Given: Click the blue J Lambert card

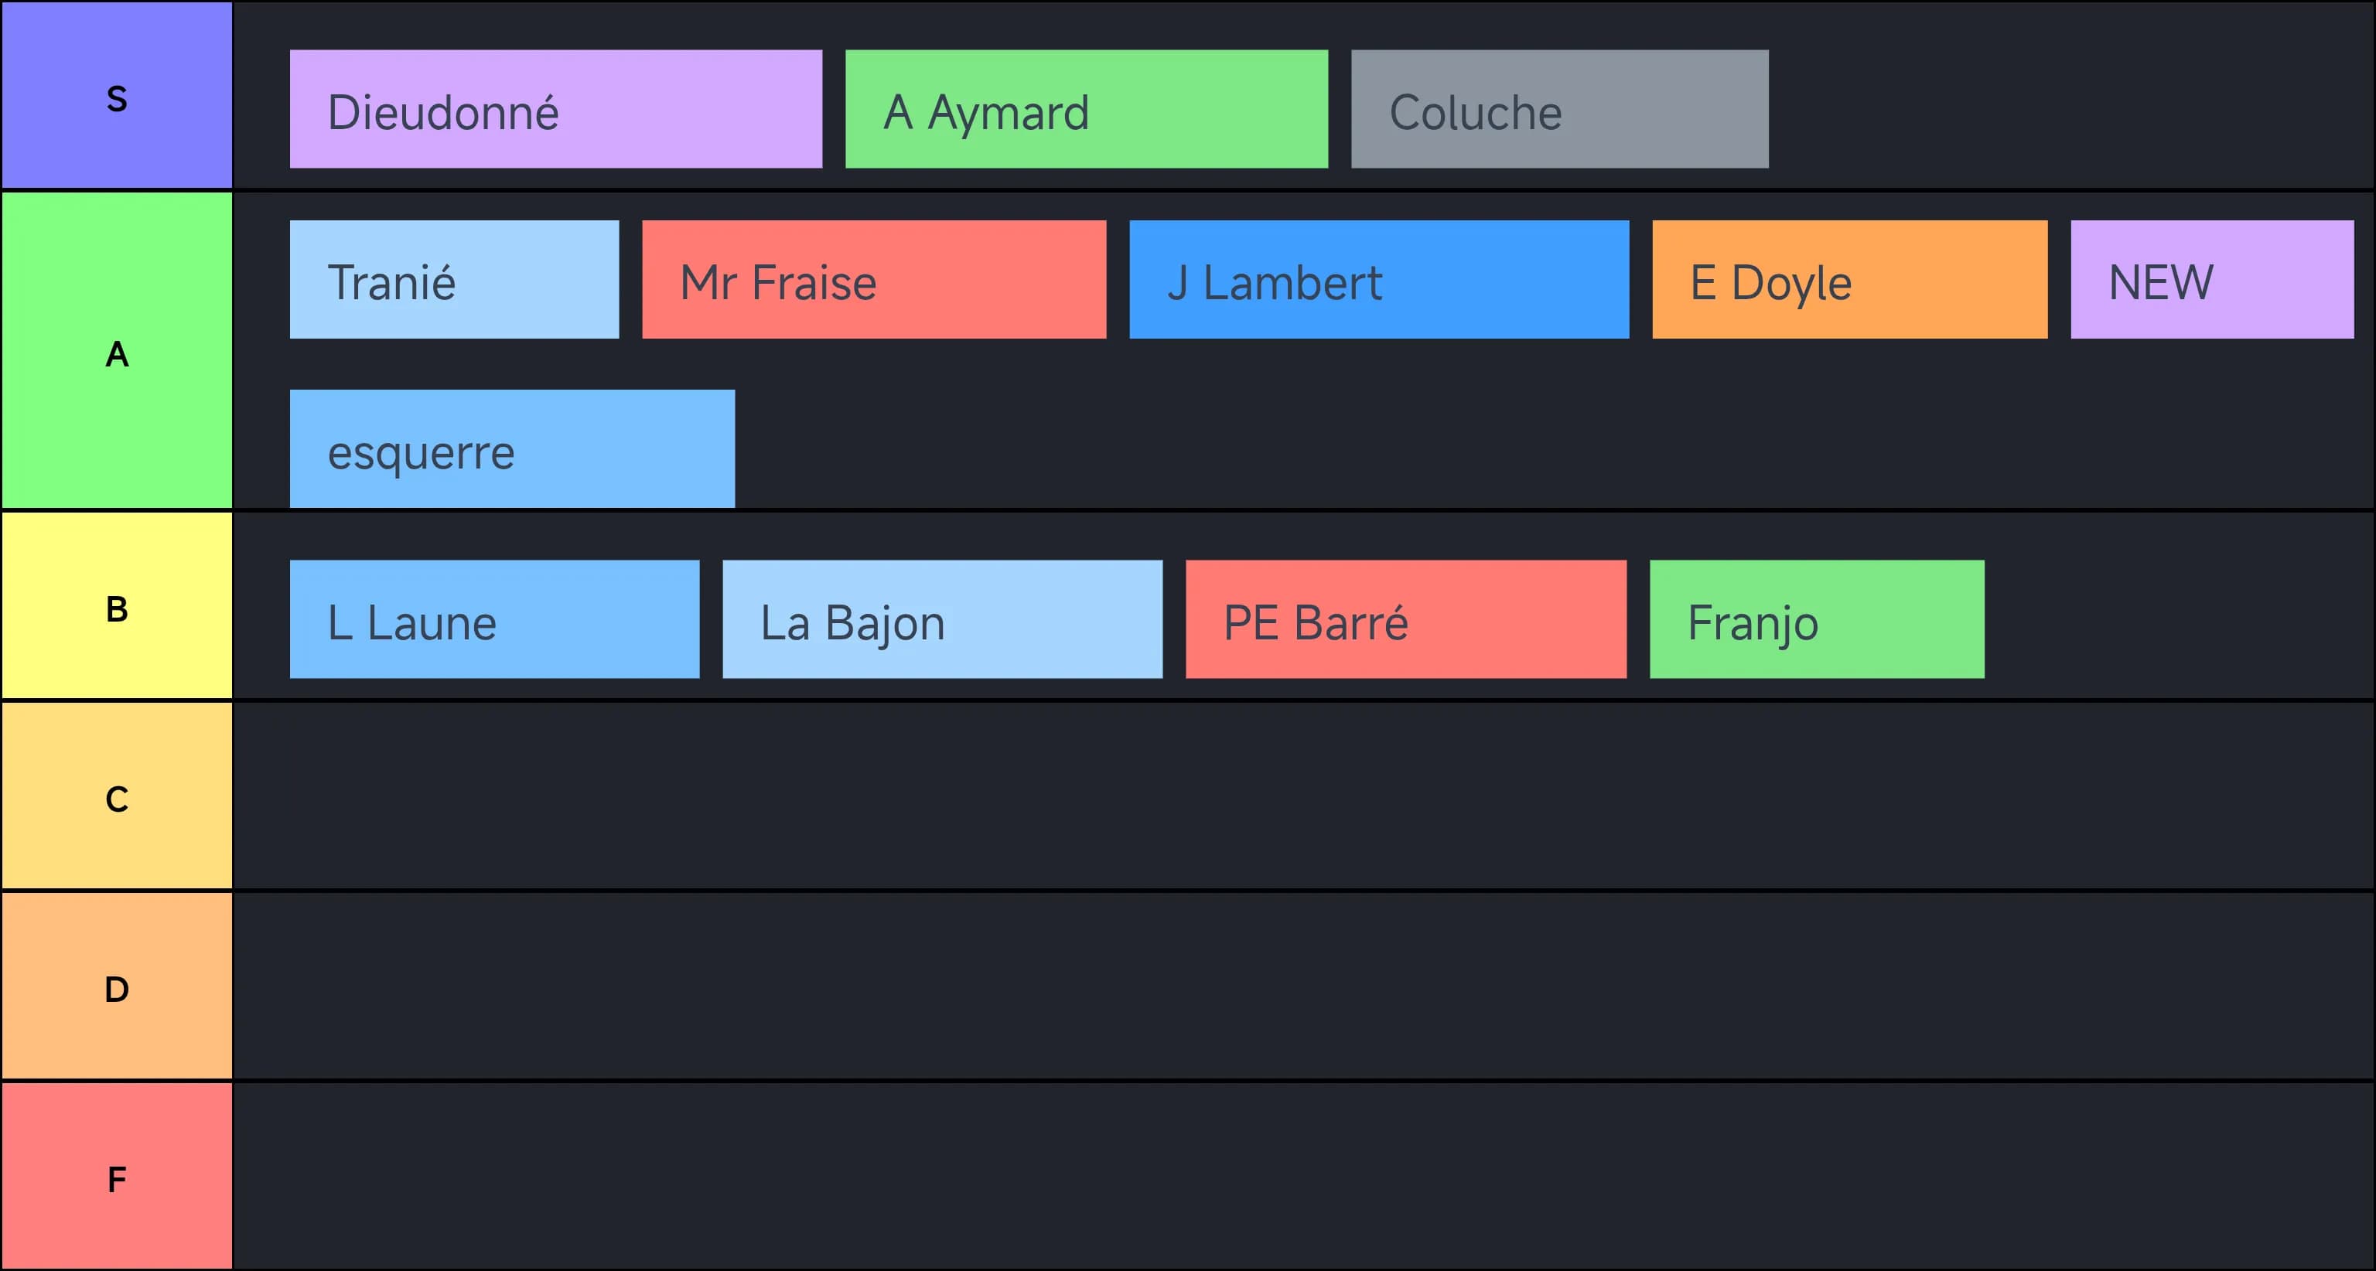Looking at the screenshot, I should click(x=1379, y=279).
